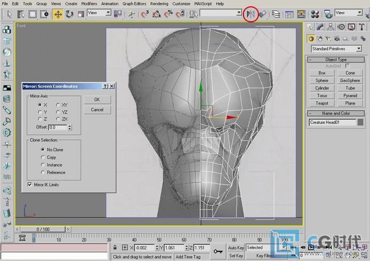370x261 pixels.
Task: Activate the Select and Scale tool
Action: 81,14
